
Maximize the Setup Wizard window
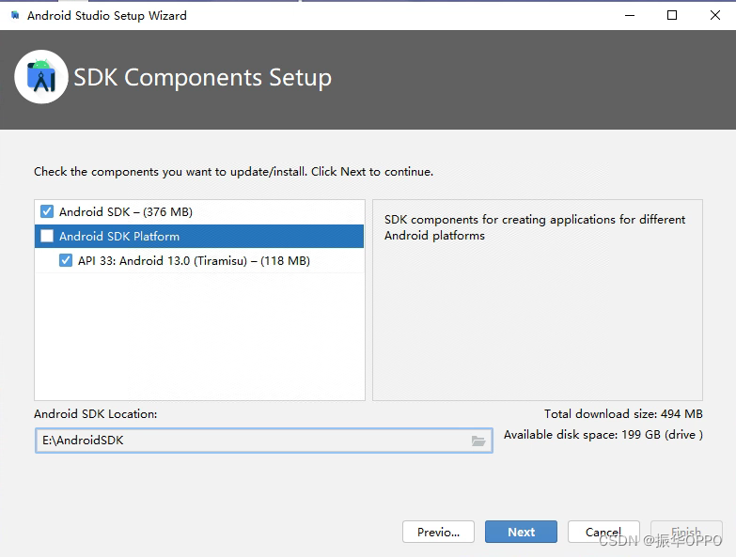(x=672, y=15)
